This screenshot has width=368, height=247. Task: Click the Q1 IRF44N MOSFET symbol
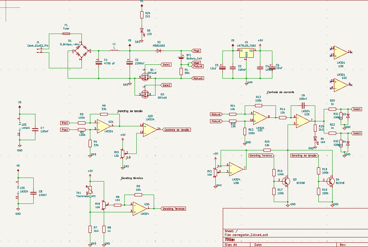click(145, 77)
